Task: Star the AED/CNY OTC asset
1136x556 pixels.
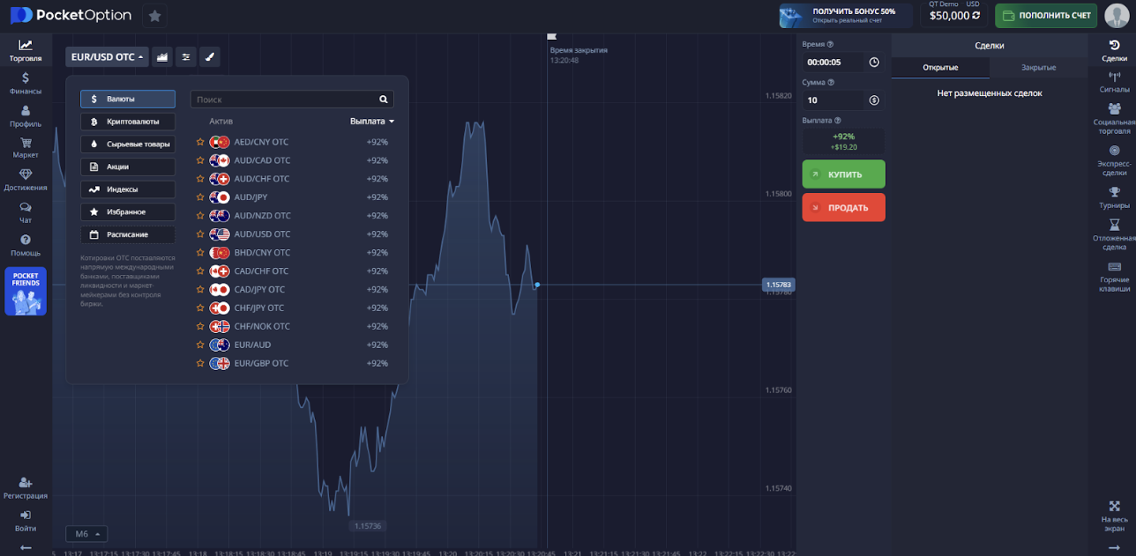Action: (x=200, y=142)
